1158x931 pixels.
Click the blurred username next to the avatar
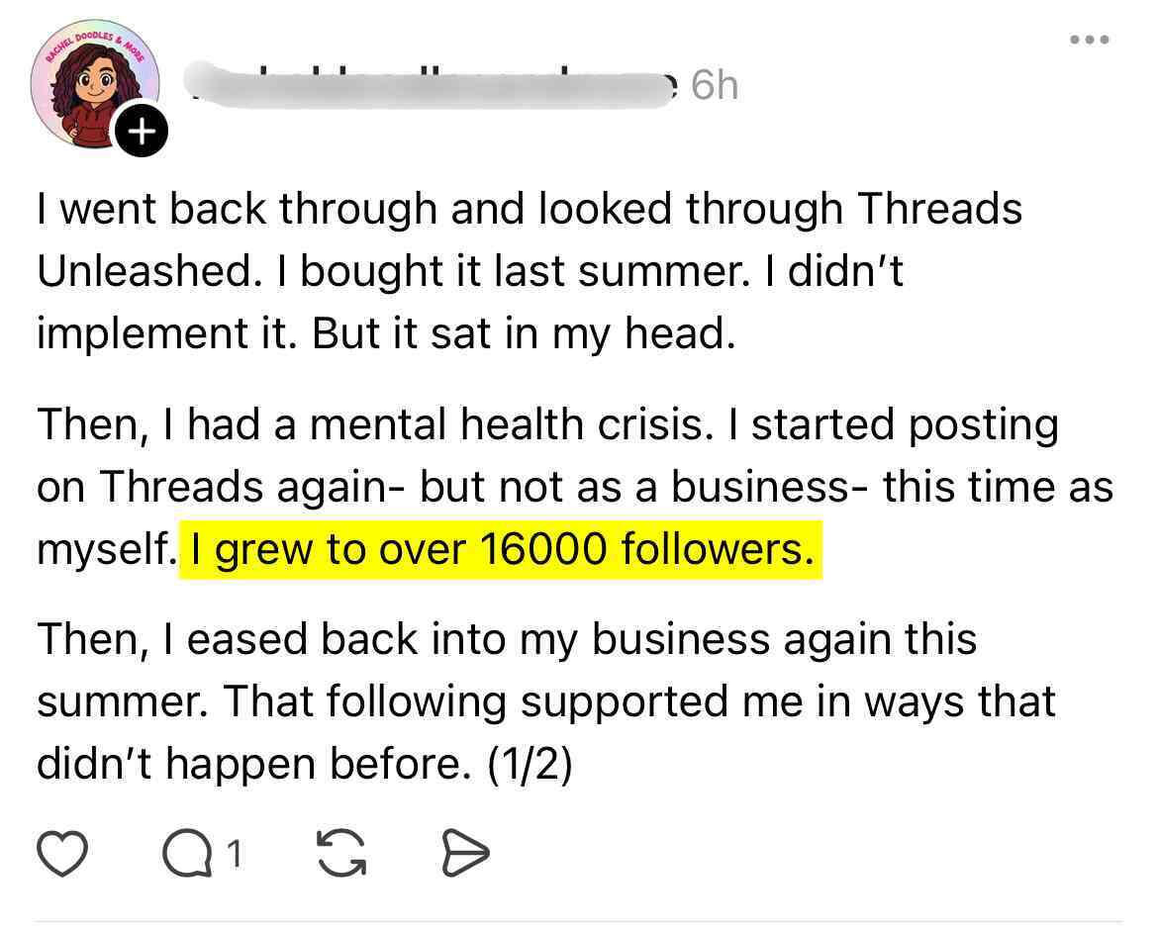coord(426,87)
